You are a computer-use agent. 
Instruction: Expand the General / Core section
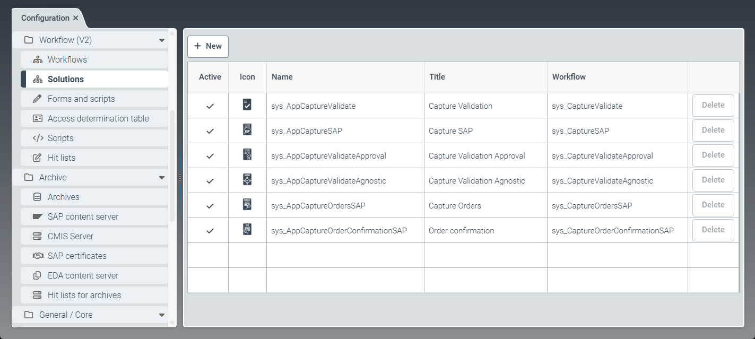pyautogui.click(x=162, y=315)
